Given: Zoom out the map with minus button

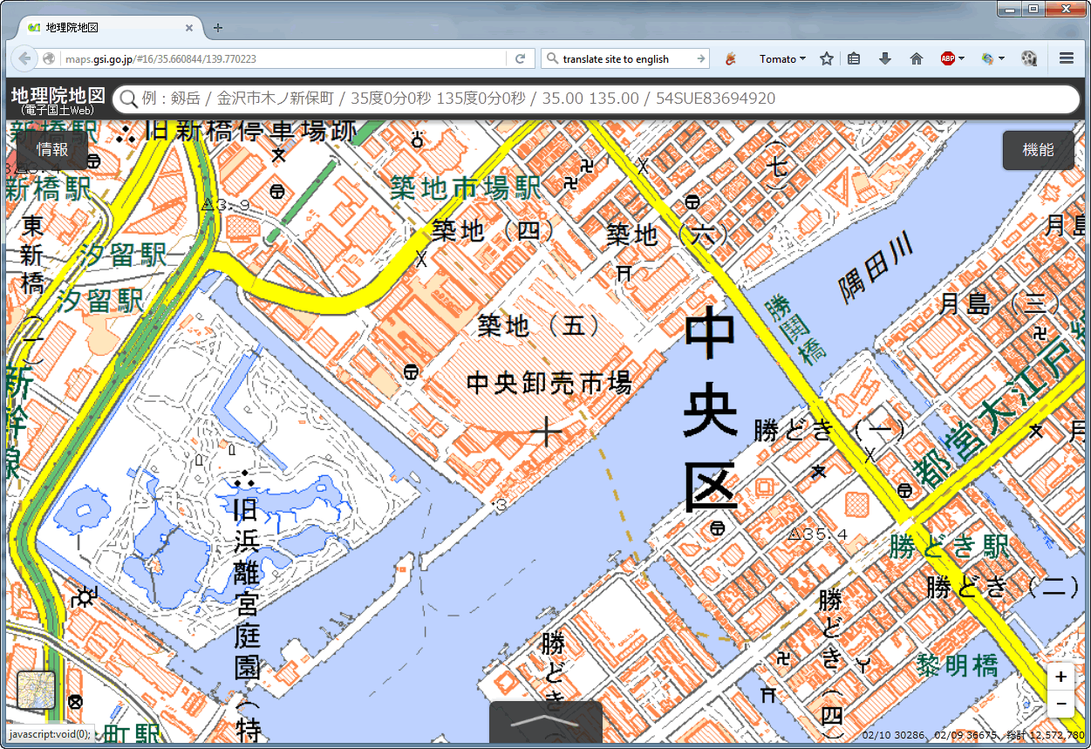Looking at the screenshot, I should (x=1060, y=703).
